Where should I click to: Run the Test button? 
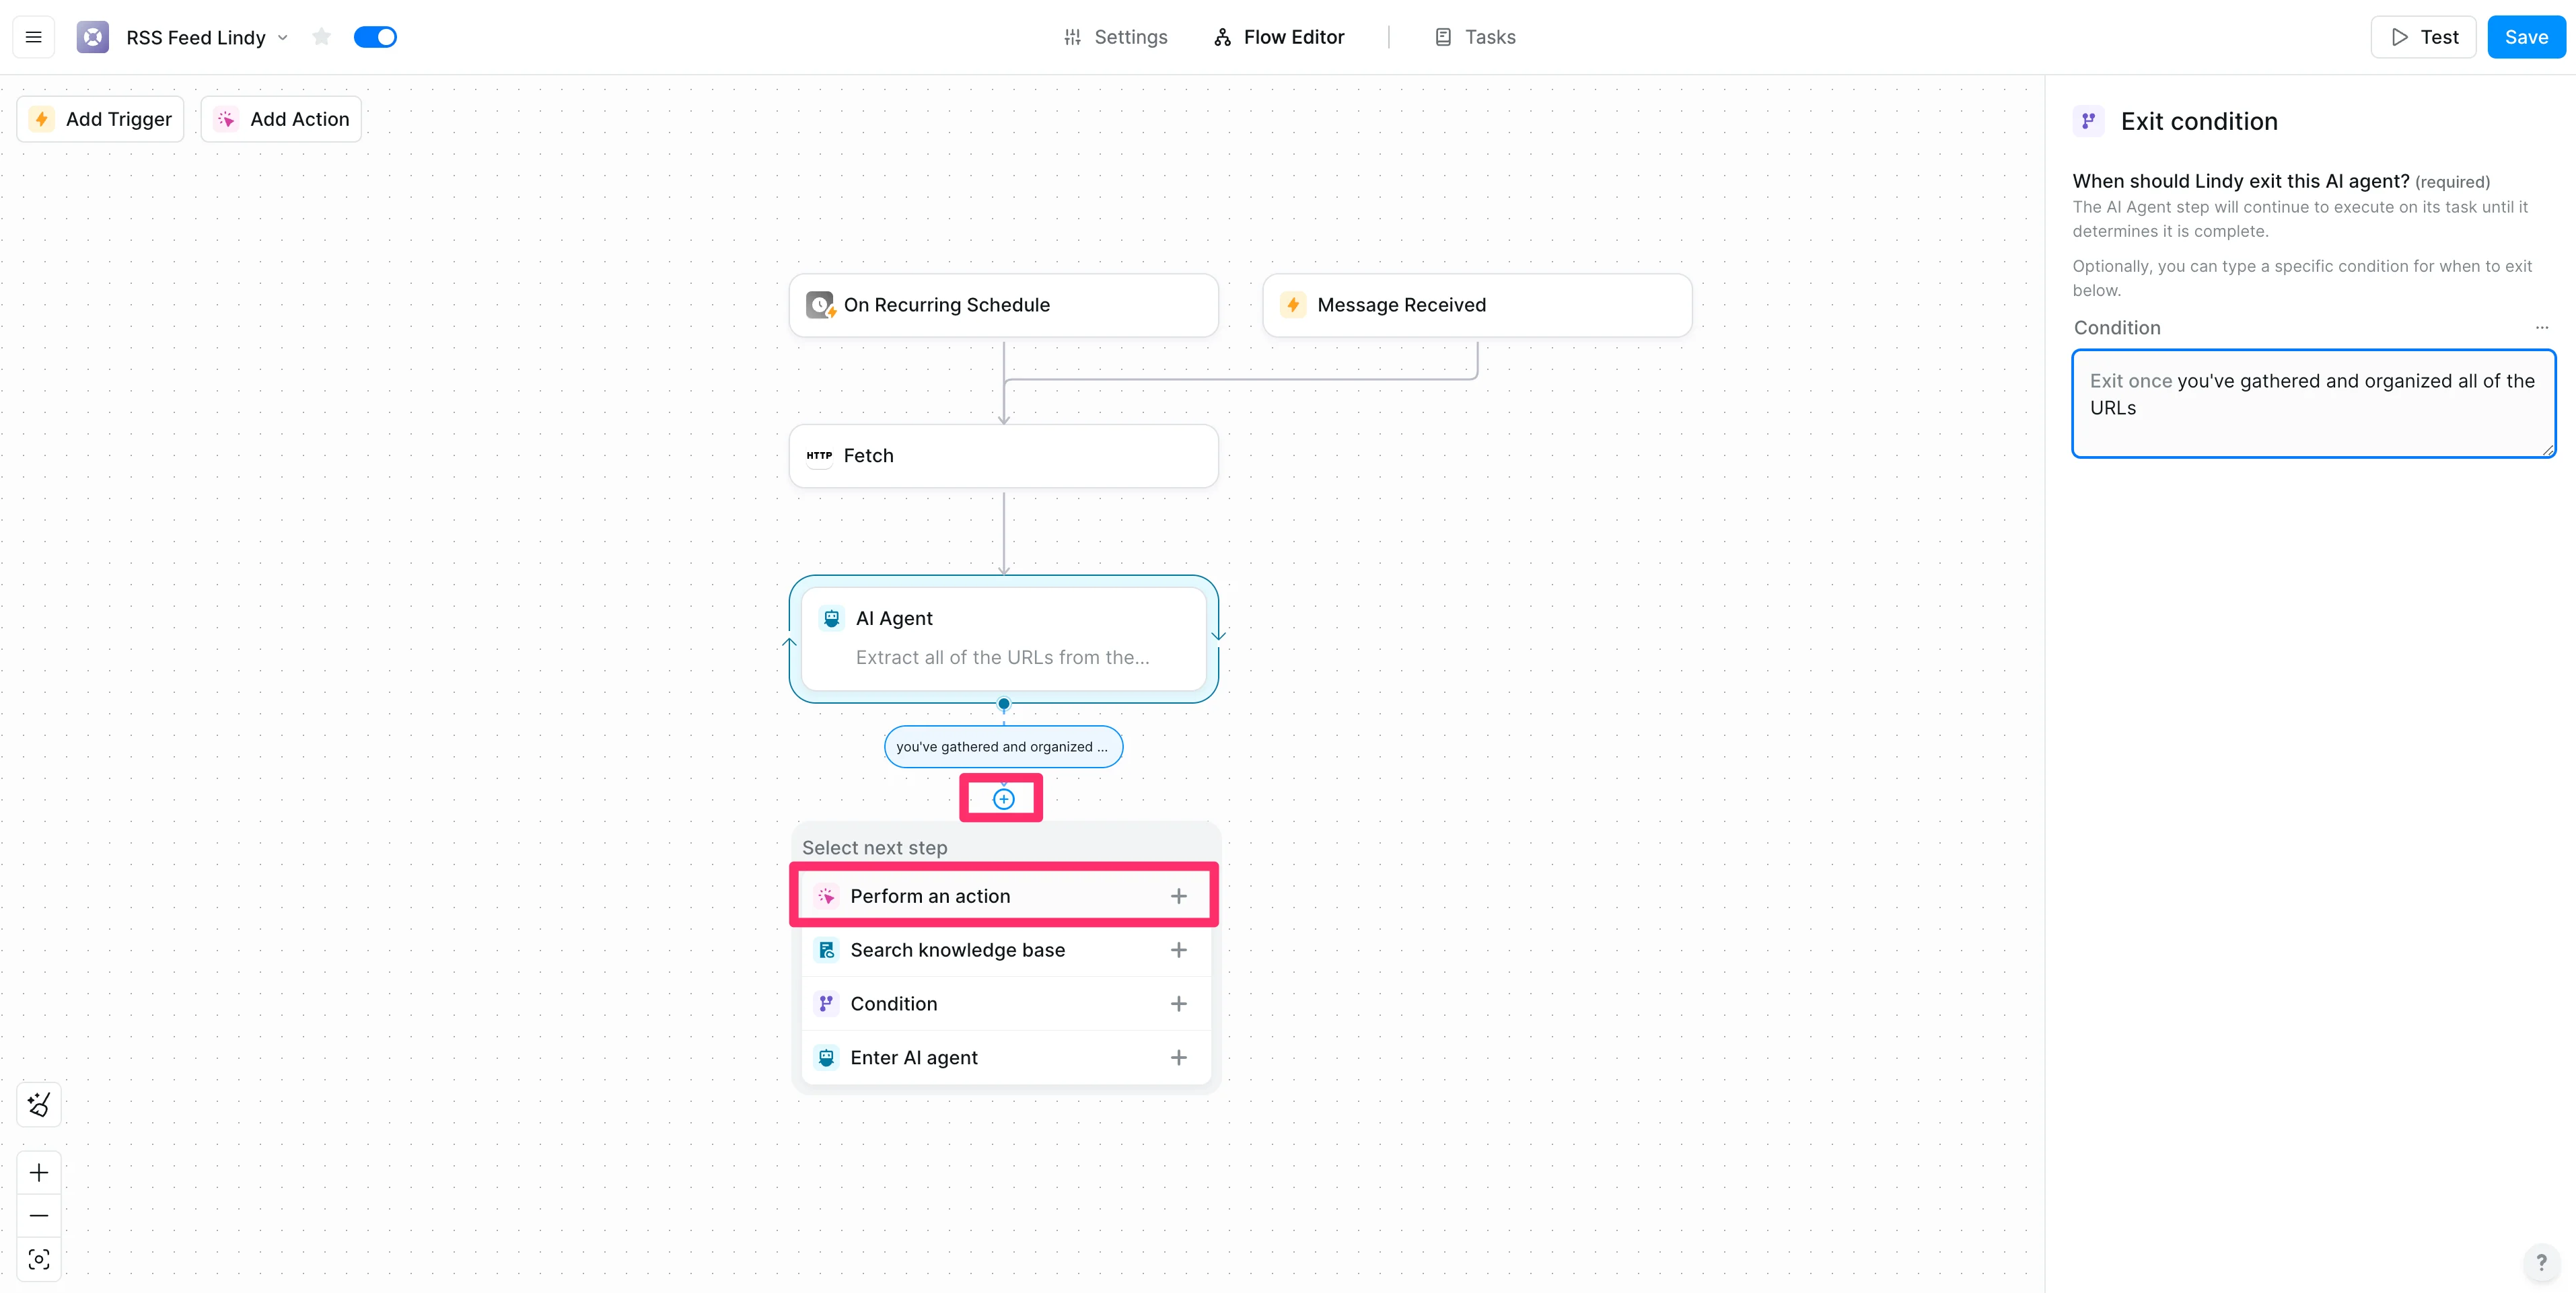(2423, 37)
